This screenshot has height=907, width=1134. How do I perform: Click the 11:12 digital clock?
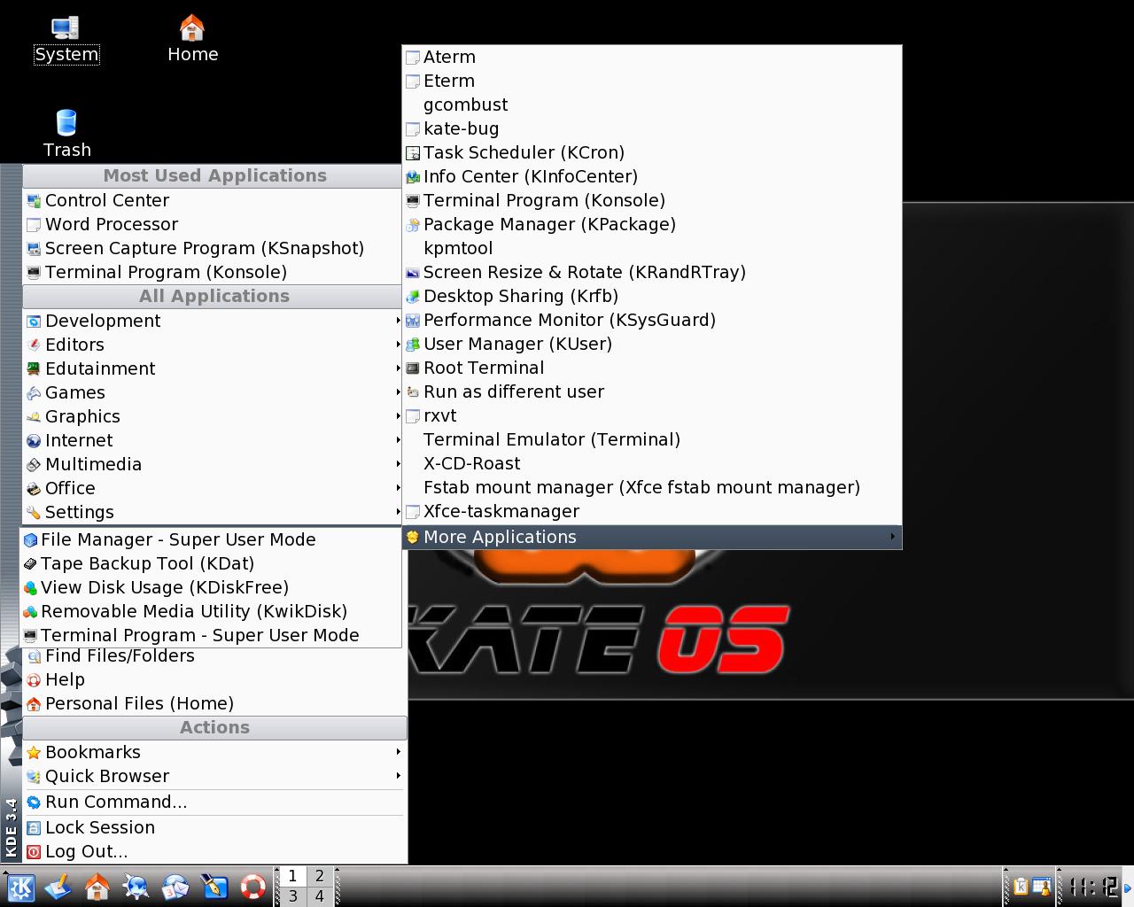[x=1092, y=887]
